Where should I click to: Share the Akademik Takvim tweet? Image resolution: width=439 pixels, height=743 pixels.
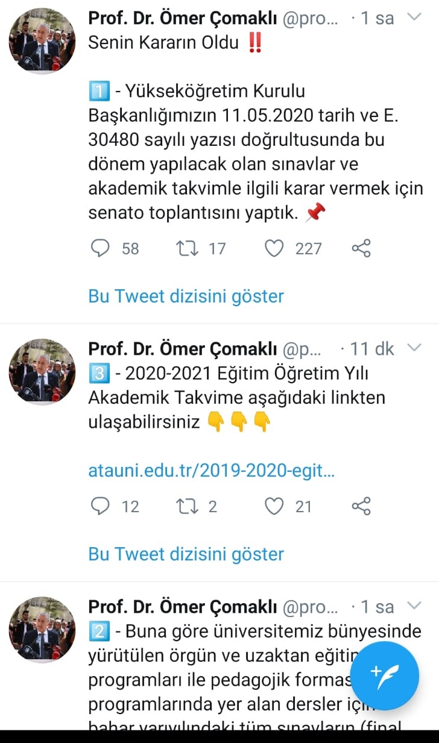361,507
